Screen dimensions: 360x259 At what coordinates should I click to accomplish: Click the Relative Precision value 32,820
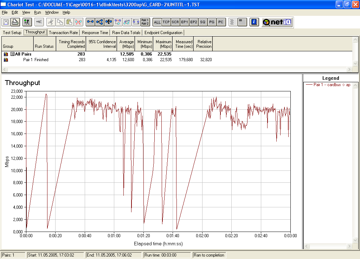tap(206, 60)
